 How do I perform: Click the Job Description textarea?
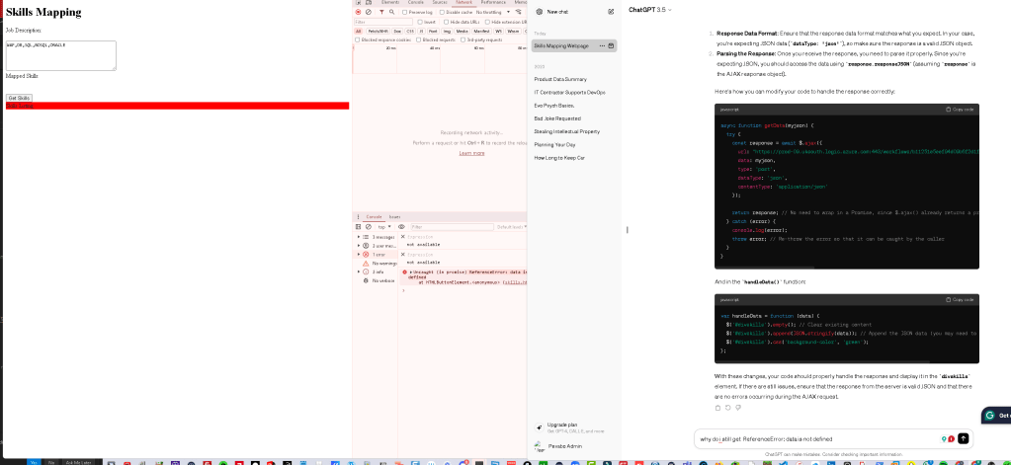click(60, 55)
